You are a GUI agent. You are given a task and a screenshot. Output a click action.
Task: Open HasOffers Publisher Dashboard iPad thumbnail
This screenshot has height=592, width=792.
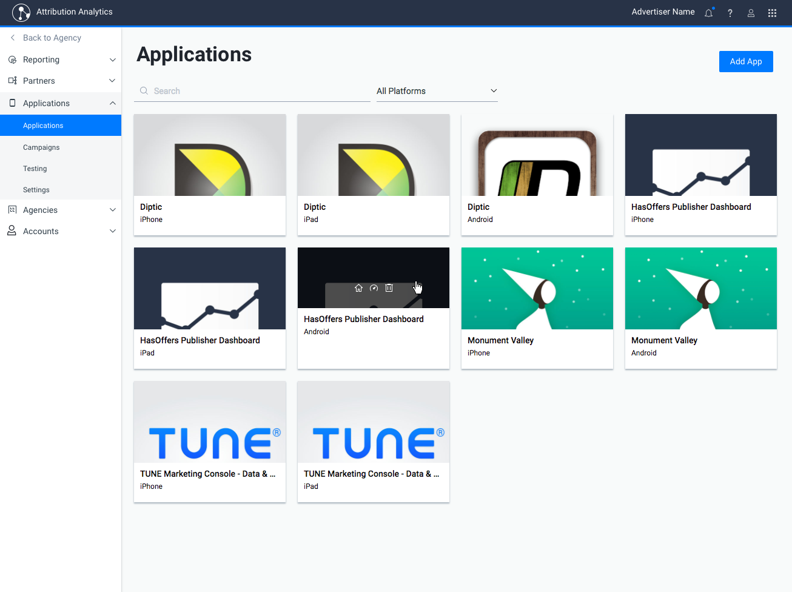click(210, 288)
